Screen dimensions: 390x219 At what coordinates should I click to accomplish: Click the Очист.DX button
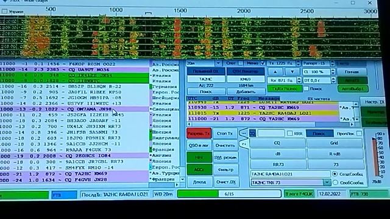pos(225,182)
